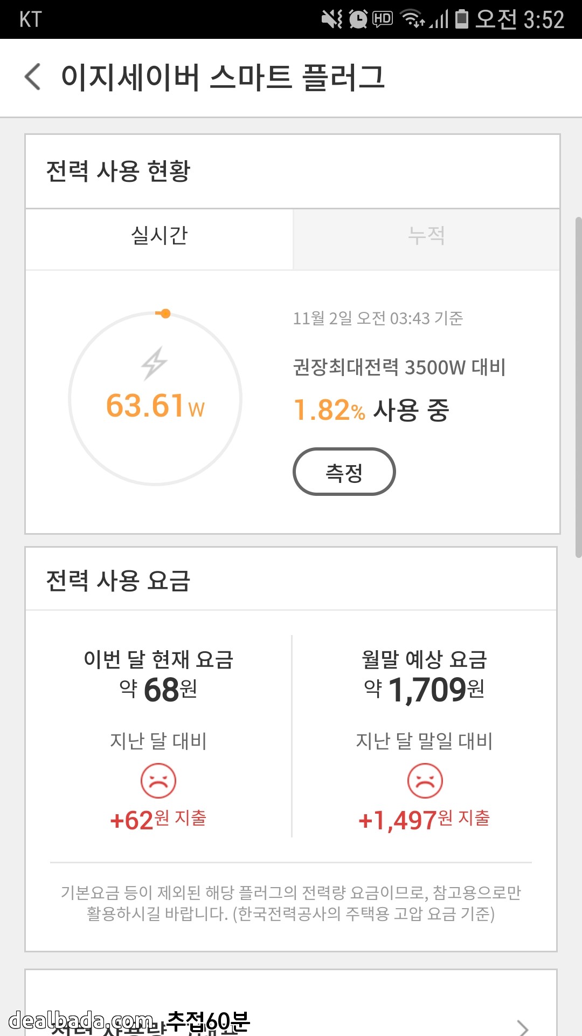This screenshot has height=1036, width=582.
Task: Switch to the 실시간 tab
Action: (x=160, y=236)
